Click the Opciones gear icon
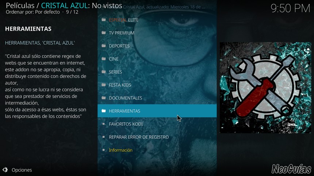314x176 pixels. click(x=5, y=170)
